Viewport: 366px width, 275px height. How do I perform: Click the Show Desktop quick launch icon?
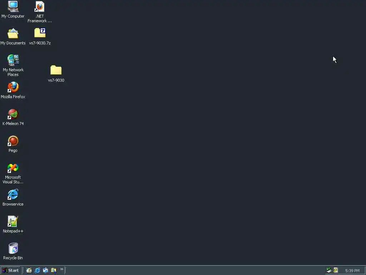(x=29, y=271)
